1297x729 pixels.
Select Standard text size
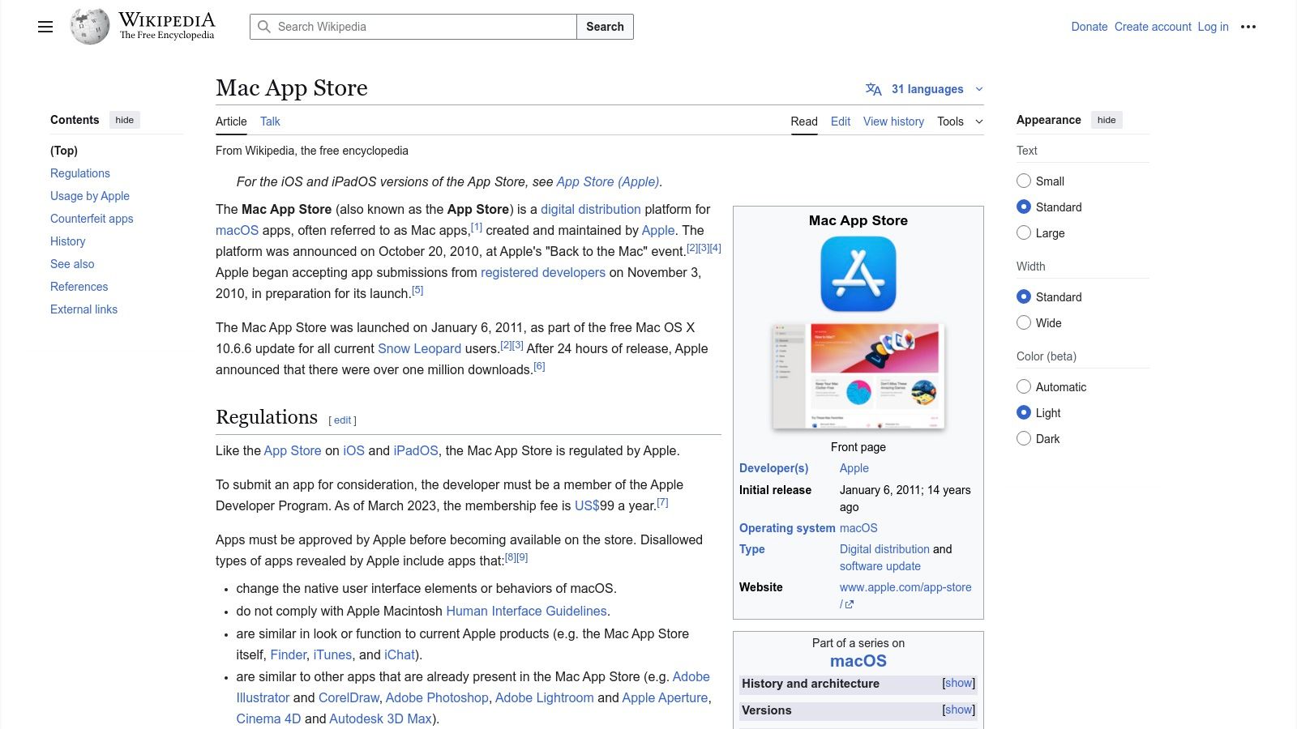coord(1024,207)
